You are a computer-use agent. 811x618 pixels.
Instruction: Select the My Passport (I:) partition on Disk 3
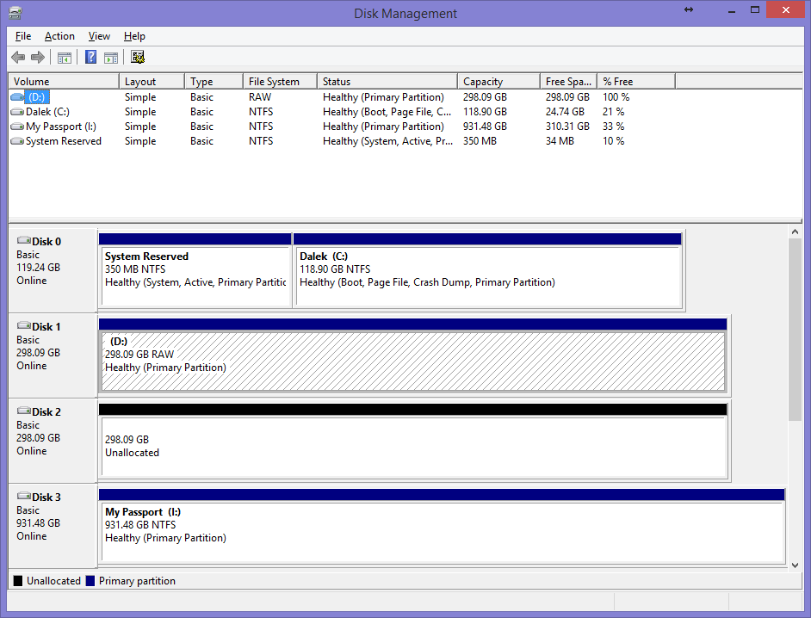[443, 527]
